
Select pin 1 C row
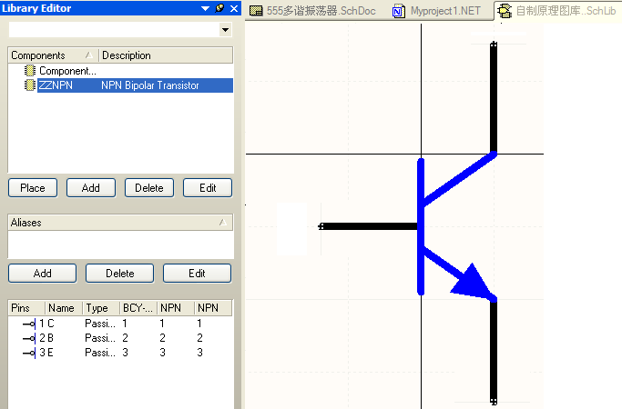click(x=120, y=324)
